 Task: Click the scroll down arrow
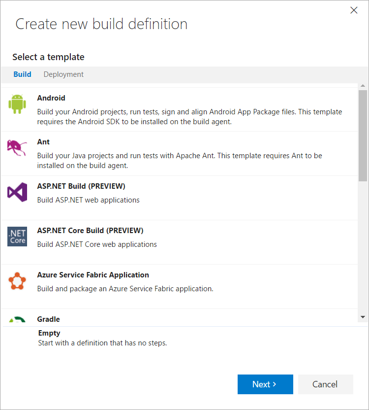[363, 317]
